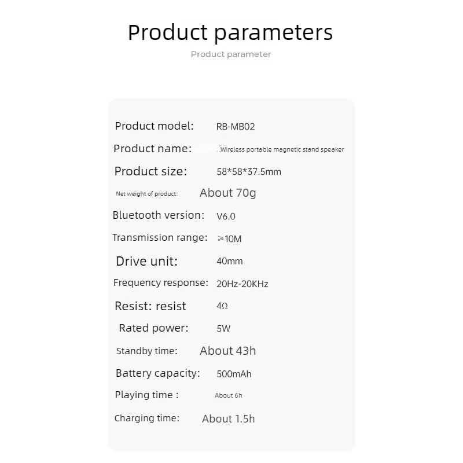The width and height of the screenshot is (463, 463).
Task: Click the "Rated power:" label
Action: point(153,328)
